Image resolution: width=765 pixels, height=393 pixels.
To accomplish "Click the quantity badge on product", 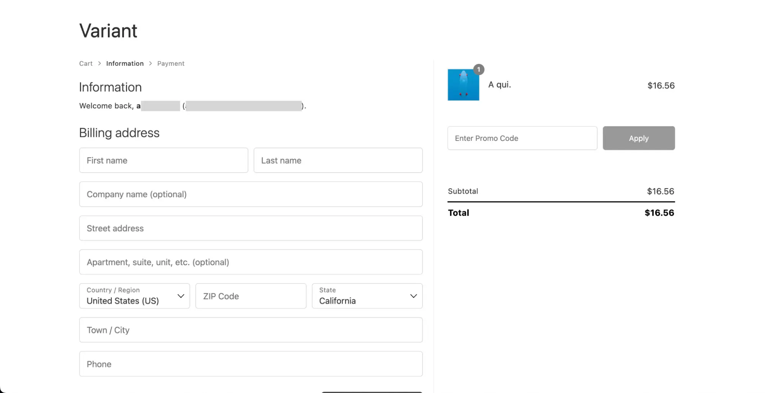I will tap(479, 70).
